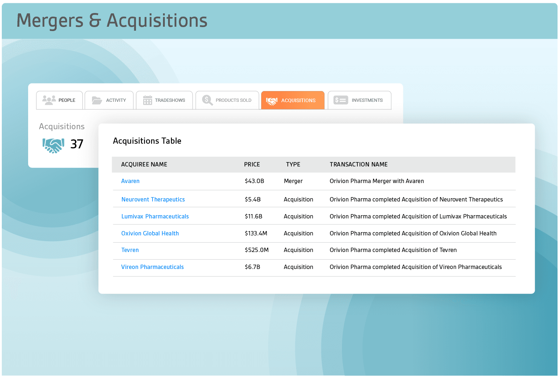Click the handshake icon on Acquisitions tab

tap(272, 101)
